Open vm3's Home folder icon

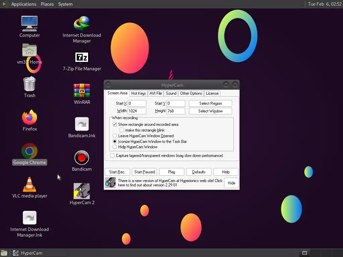[29, 50]
